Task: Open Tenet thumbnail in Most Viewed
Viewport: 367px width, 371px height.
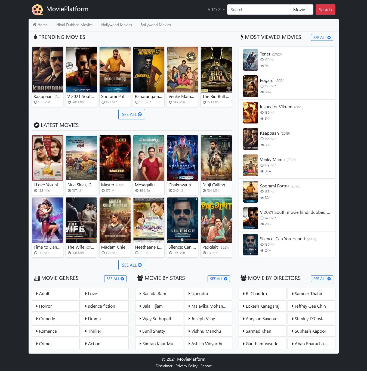Action: point(251,60)
